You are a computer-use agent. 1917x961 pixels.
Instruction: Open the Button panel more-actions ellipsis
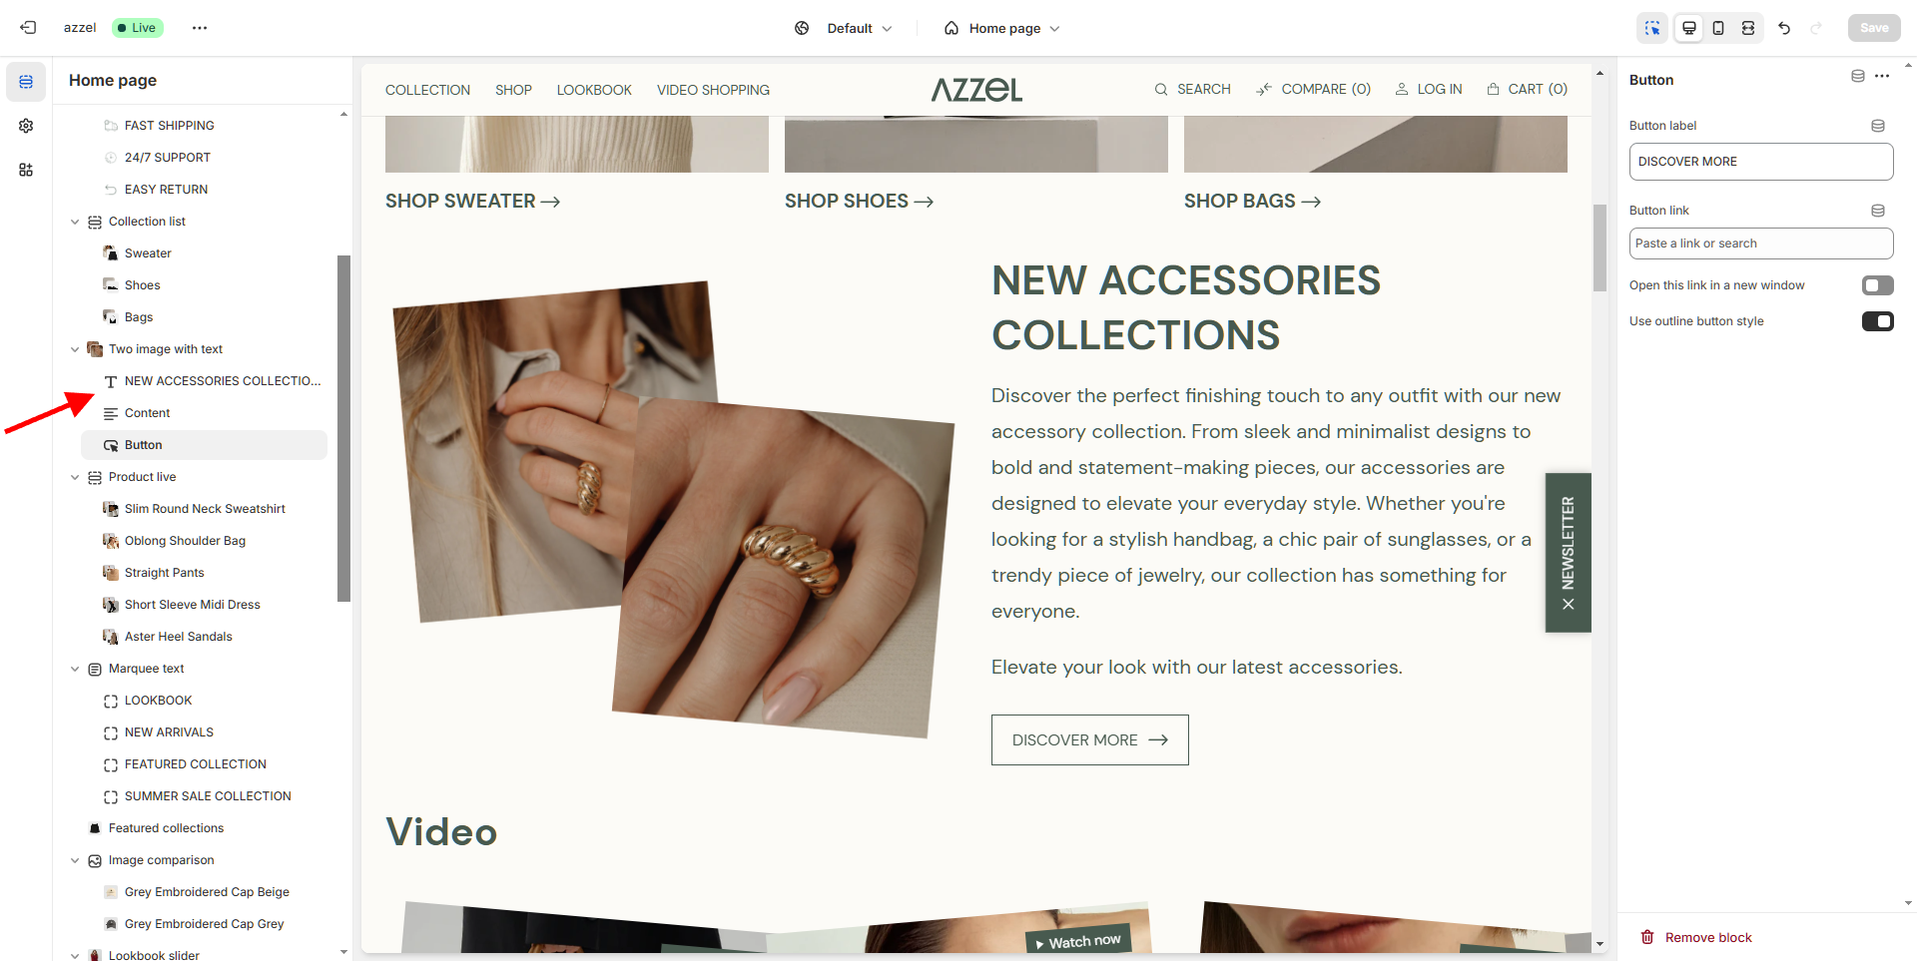tap(1882, 76)
